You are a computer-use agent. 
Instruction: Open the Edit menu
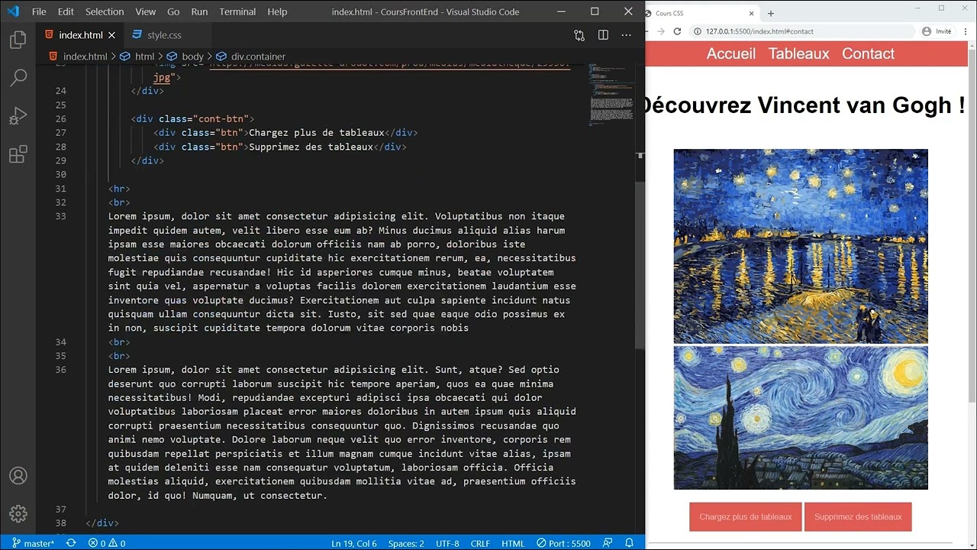(66, 11)
